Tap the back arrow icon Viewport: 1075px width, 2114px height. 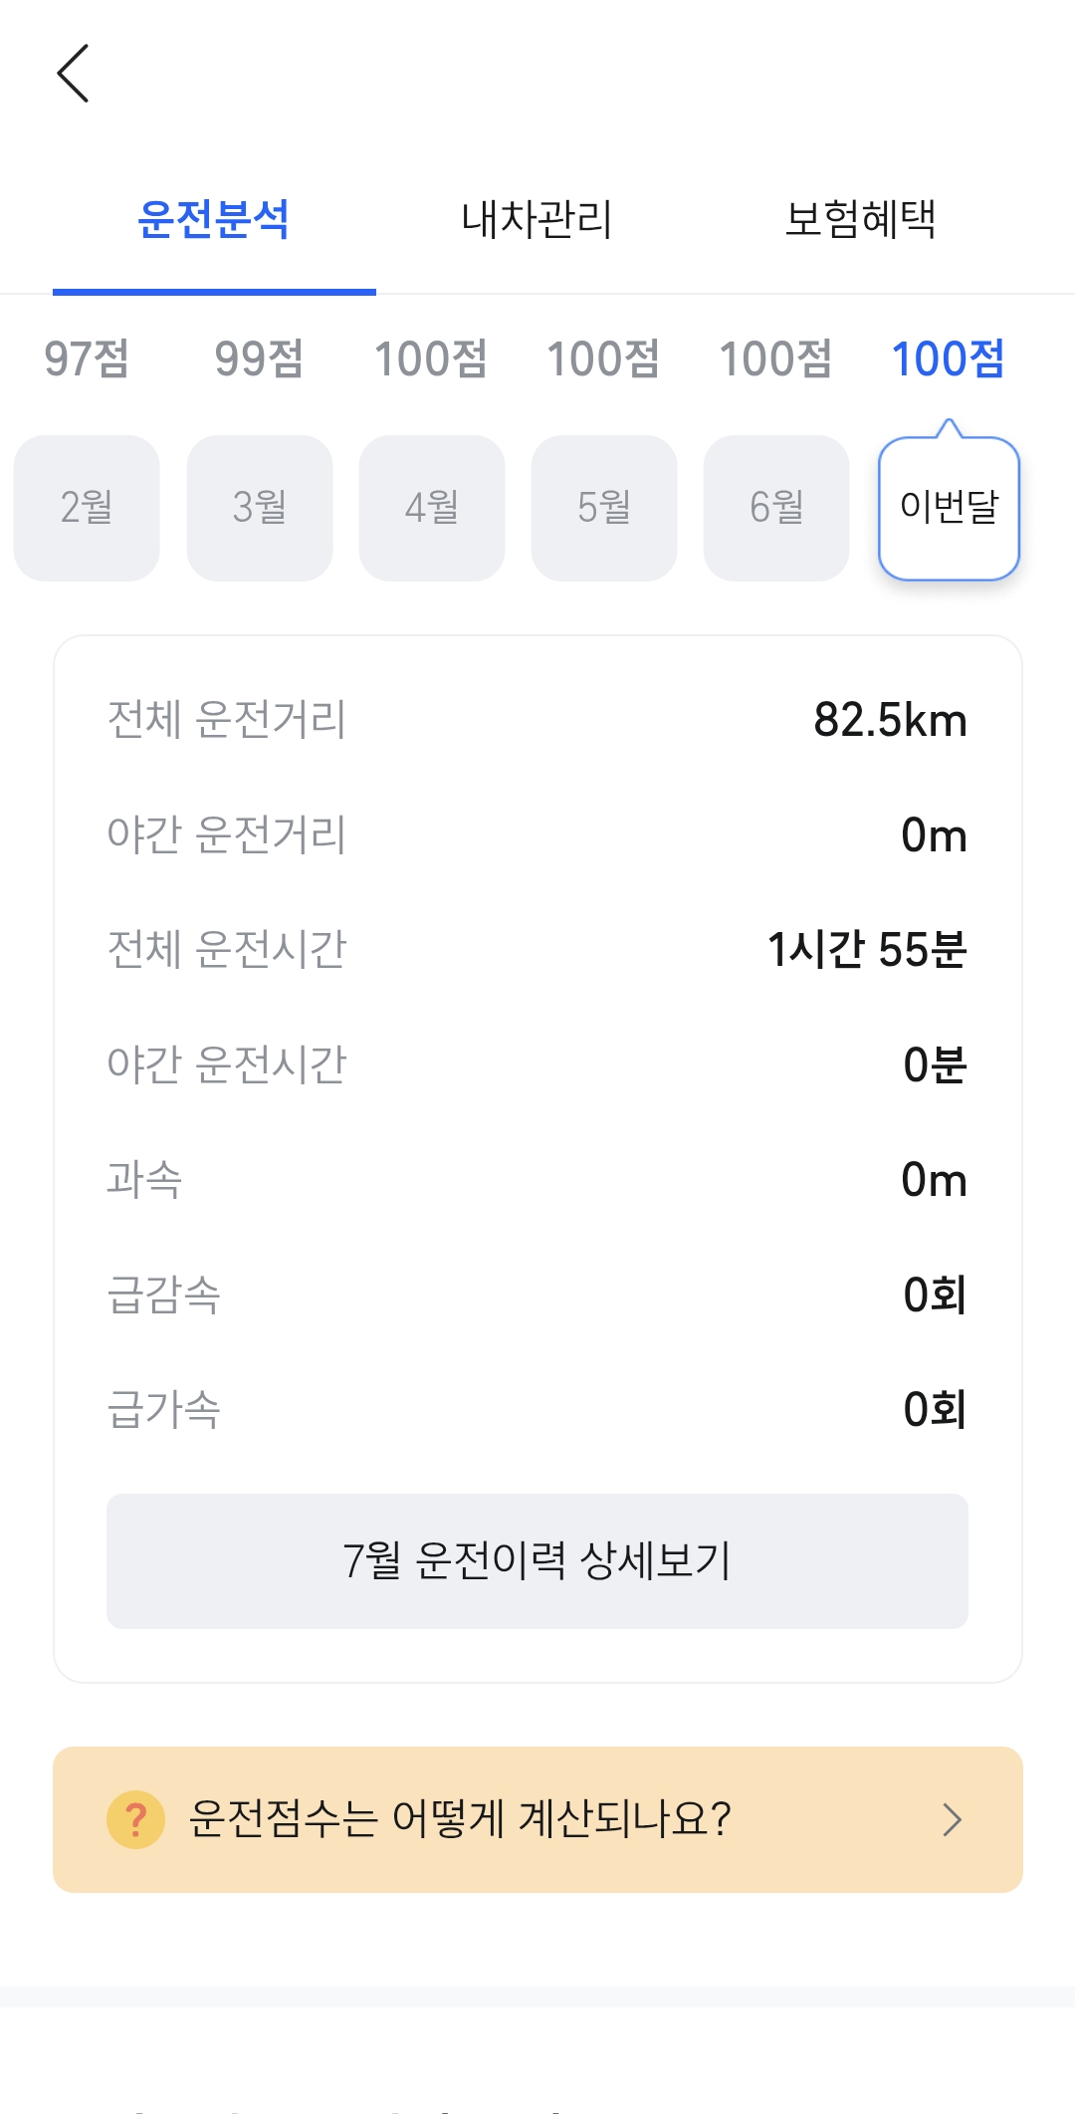point(74,73)
